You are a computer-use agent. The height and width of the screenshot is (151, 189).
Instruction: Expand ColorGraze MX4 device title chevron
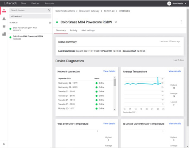pyautogui.click(x=116, y=22)
